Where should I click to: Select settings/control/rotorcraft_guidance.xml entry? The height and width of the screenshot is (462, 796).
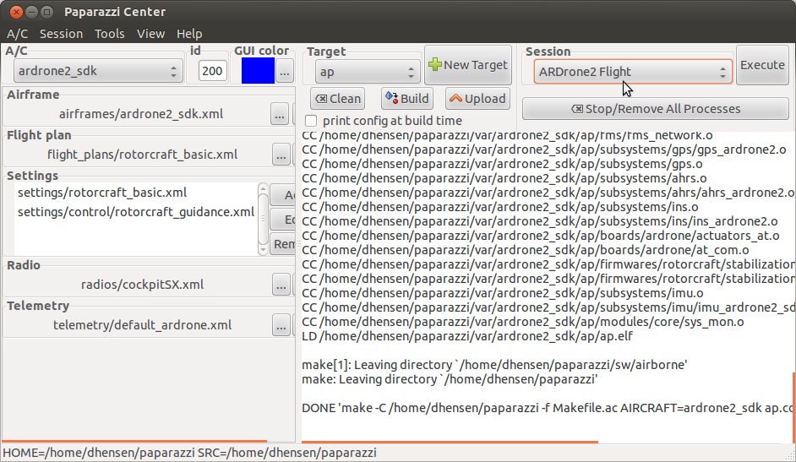pos(135,212)
